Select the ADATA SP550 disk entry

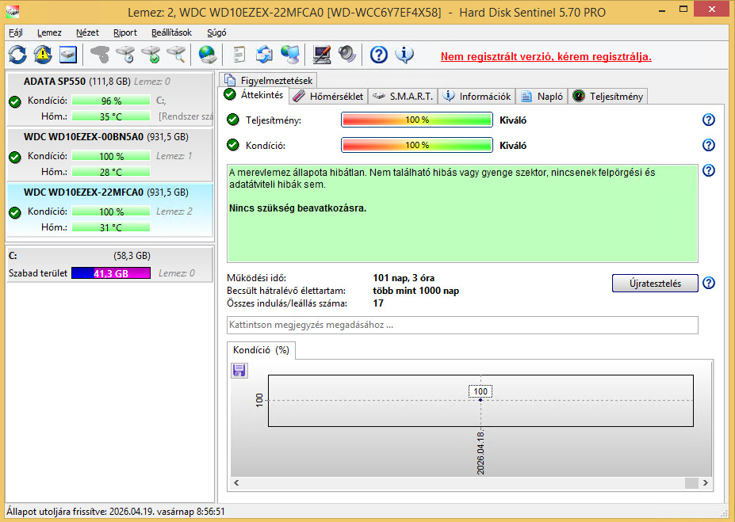(x=109, y=99)
